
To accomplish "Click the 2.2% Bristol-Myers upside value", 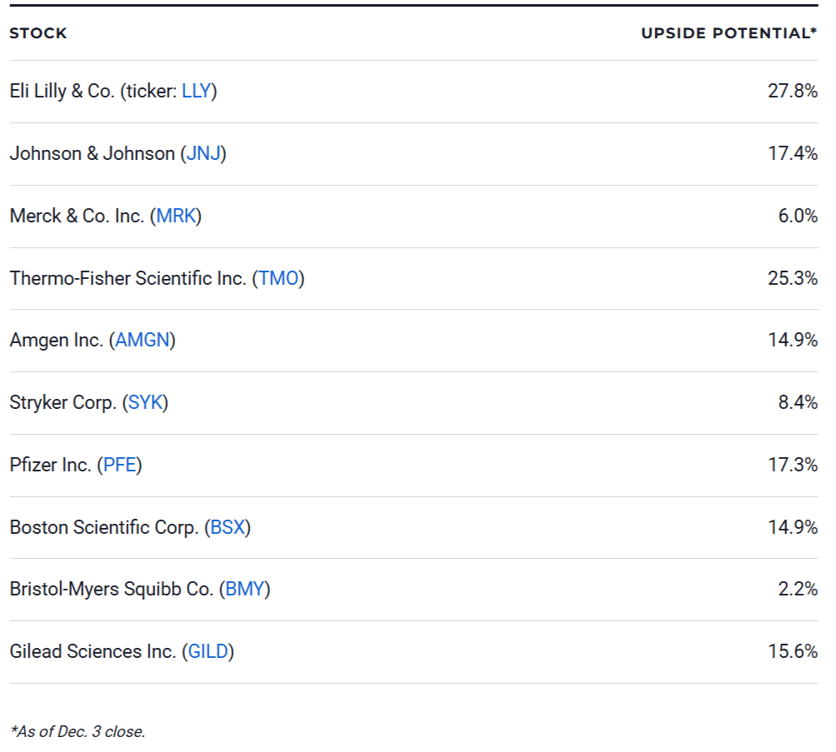I will (798, 590).
